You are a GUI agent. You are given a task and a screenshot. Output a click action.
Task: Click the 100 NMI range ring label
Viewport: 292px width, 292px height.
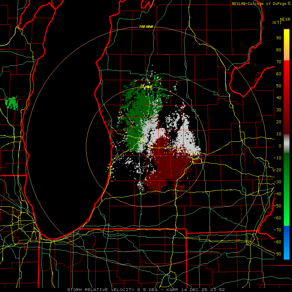(x=146, y=27)
